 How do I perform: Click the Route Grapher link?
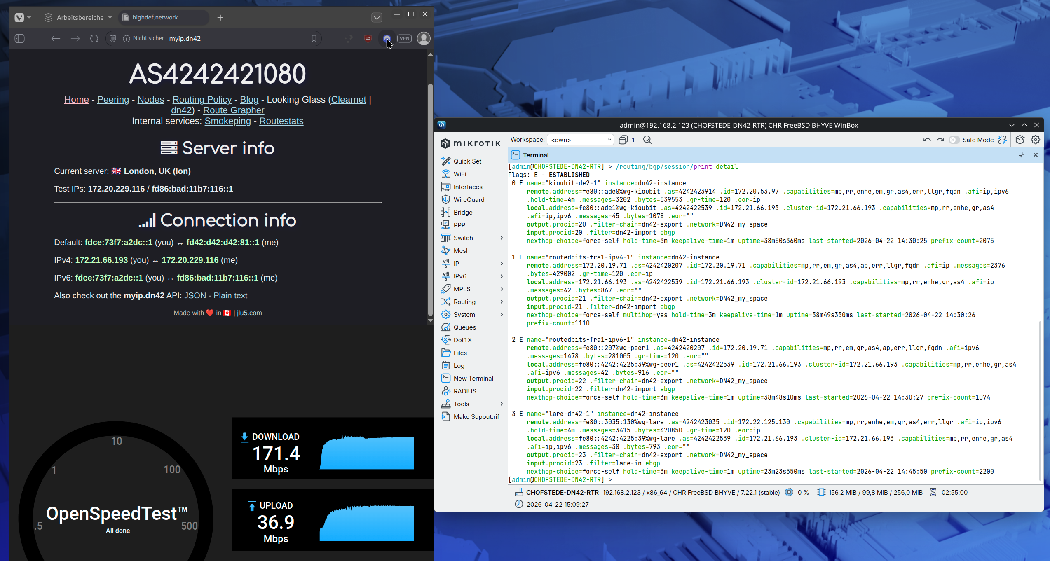click(233, 110)
